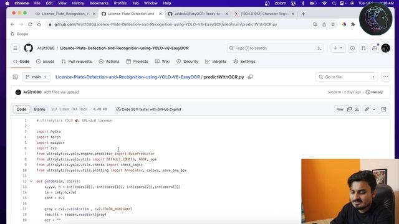Open the pull requests icon in header
Screen dimensions: 399x224
[363, 48]
